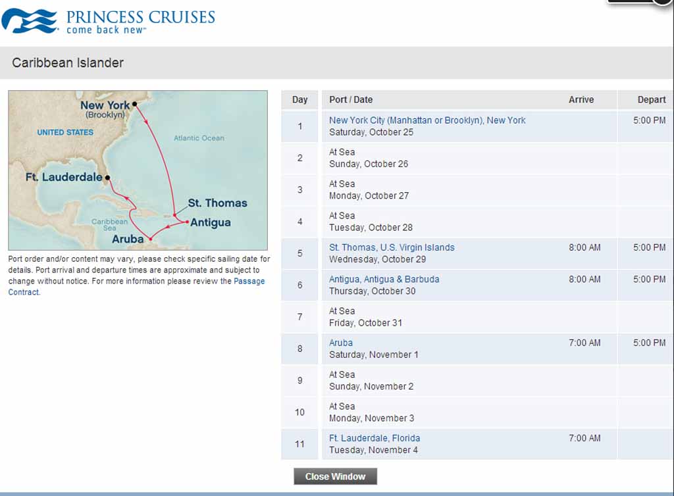Select the 'Saturday, October 25' date text
The image size is (674, 496).
[371, 132]
